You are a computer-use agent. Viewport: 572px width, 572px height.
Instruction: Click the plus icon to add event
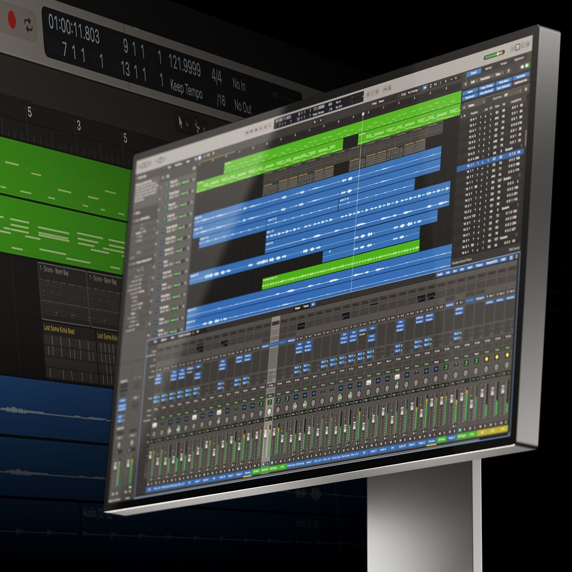click(464, 108)
